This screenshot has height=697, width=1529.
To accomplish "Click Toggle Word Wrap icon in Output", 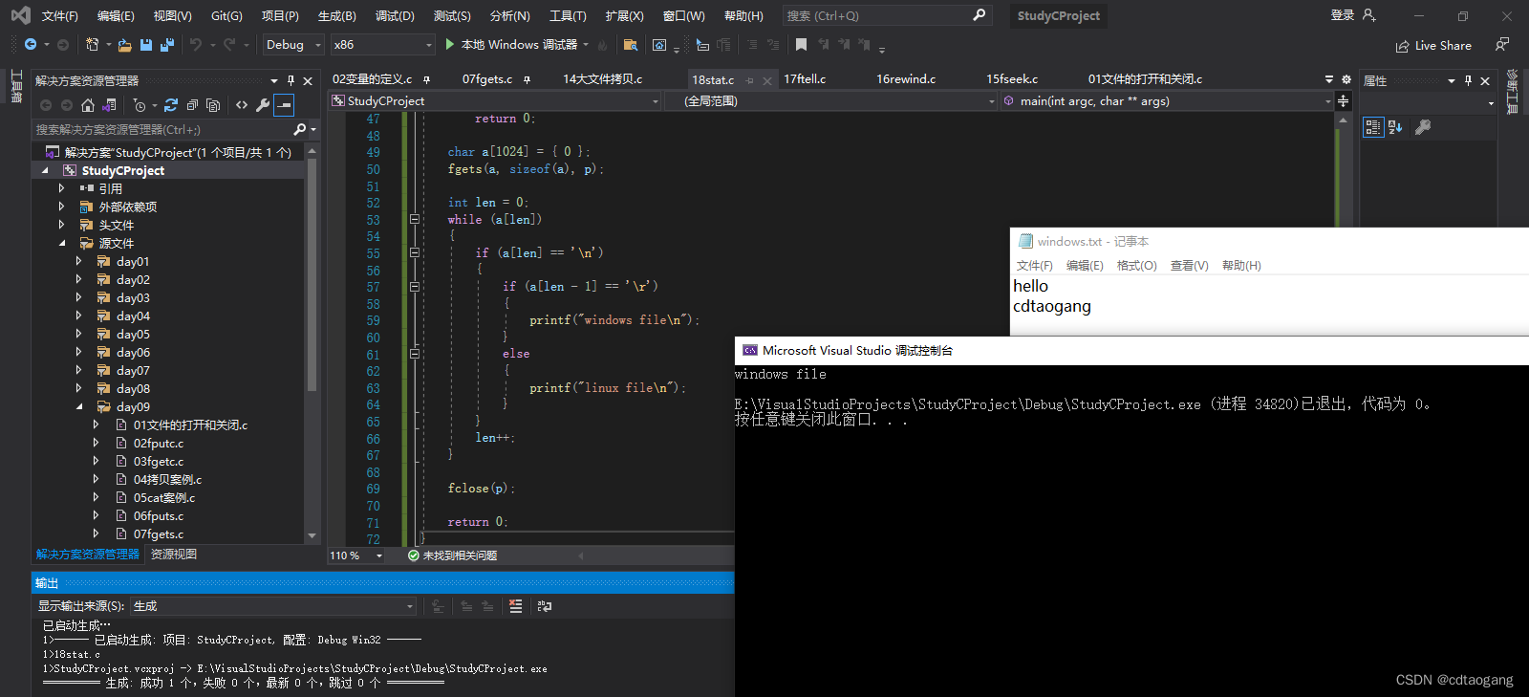I will click(545, 606).
